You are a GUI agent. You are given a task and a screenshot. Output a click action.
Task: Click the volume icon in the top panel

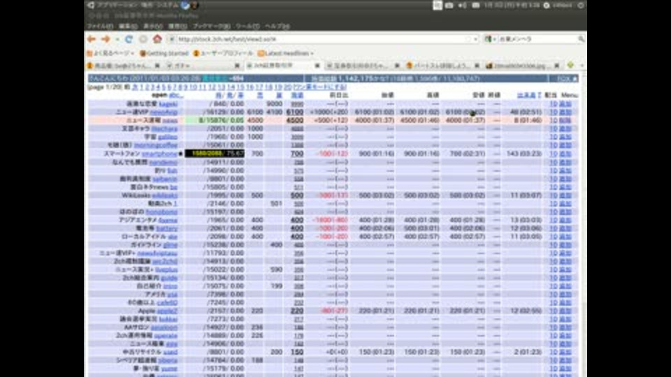click(x=462, y=5)
